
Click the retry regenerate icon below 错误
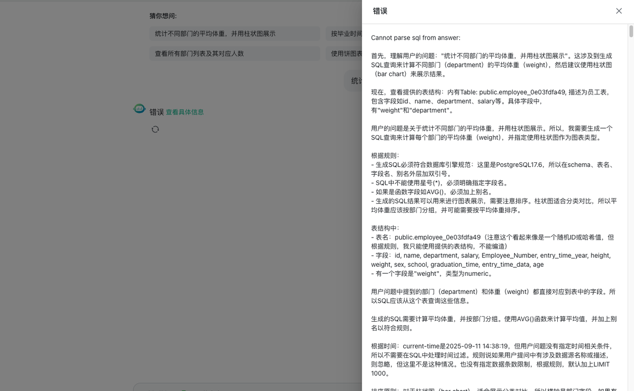pyautogui.click(x=155, y=129)
